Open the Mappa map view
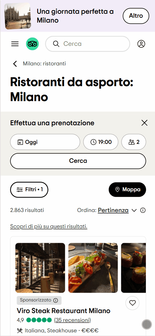The width and height of the screenshot is (155, 336). click(127, 189)
